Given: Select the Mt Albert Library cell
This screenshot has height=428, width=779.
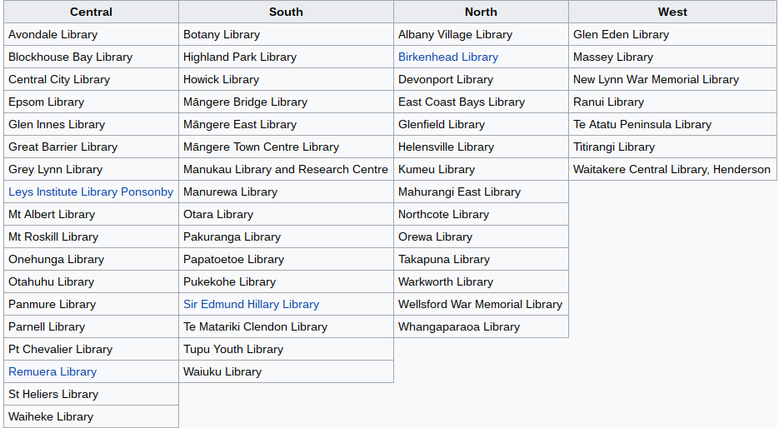Looking at the screenshot, I should coord(91,215).
